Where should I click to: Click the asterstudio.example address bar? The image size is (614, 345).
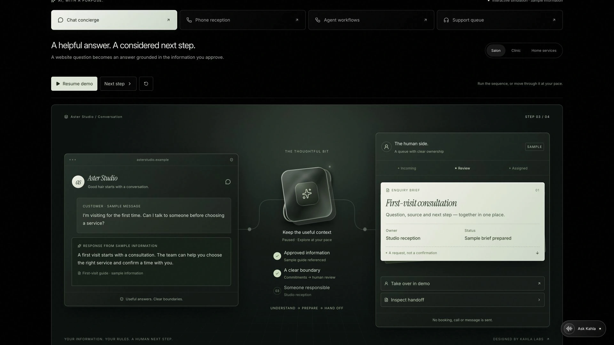(x=153, y=160)
